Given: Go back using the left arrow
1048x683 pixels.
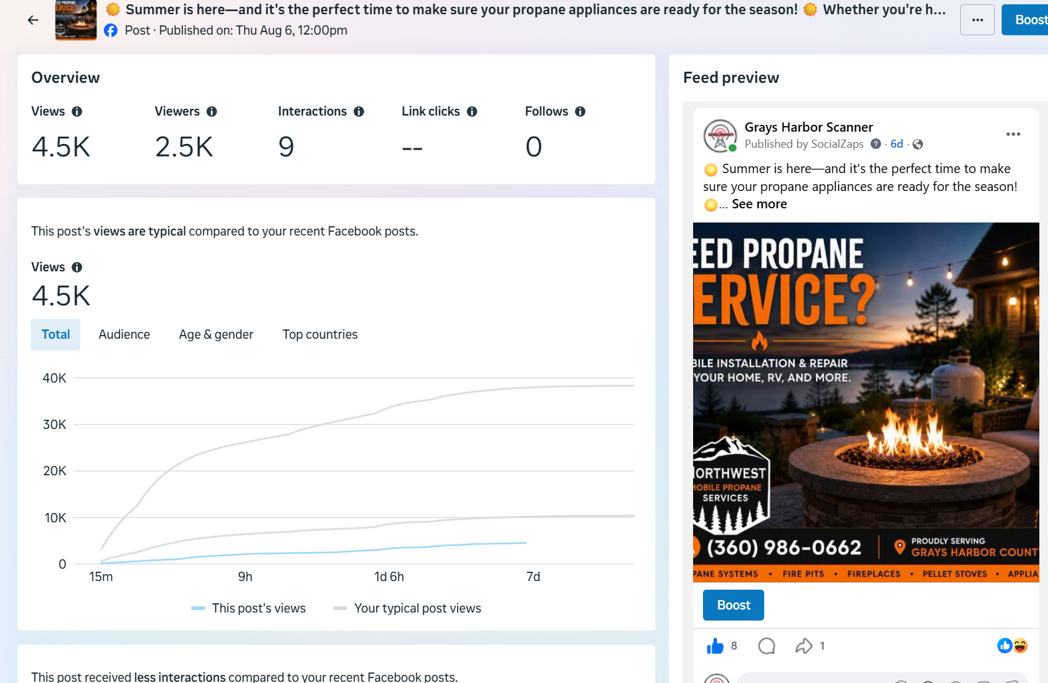Looking at the screenshot, I should (33, 20).
